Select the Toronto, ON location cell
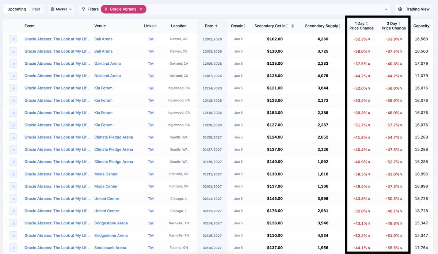438x254 pixels. tap(179, 248)
